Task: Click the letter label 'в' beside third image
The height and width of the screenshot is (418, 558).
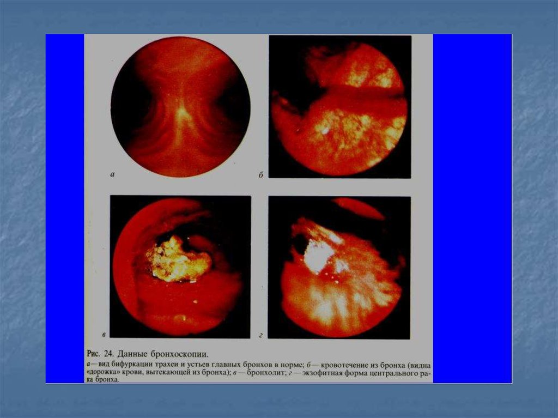Action: (104, 335)
